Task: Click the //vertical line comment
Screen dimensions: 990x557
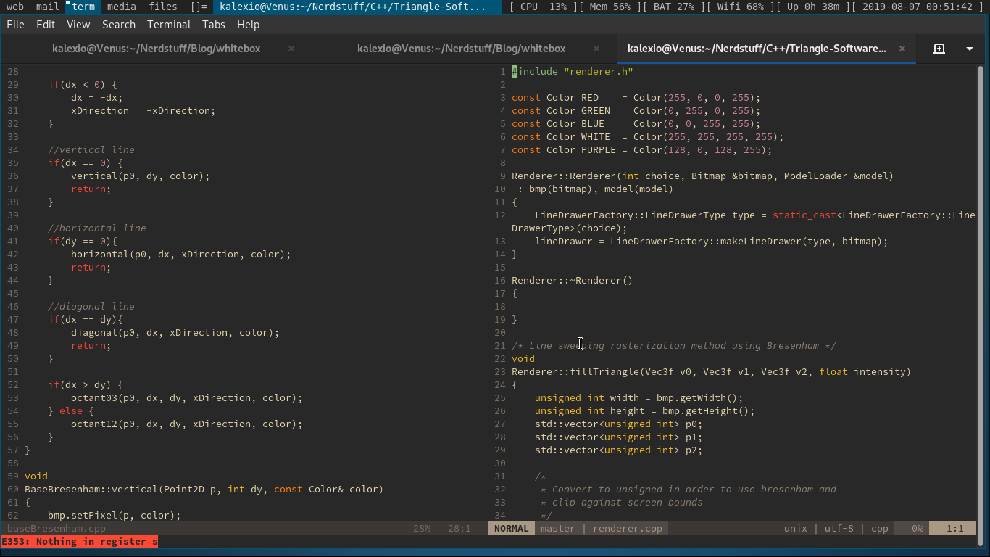Action: [x=91, y=150]
